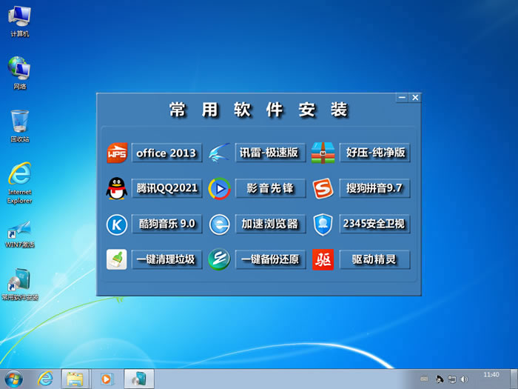Viewport: 518px width, 389px height.
Task: Switch to software installer taskbar item
Action: 139,379
